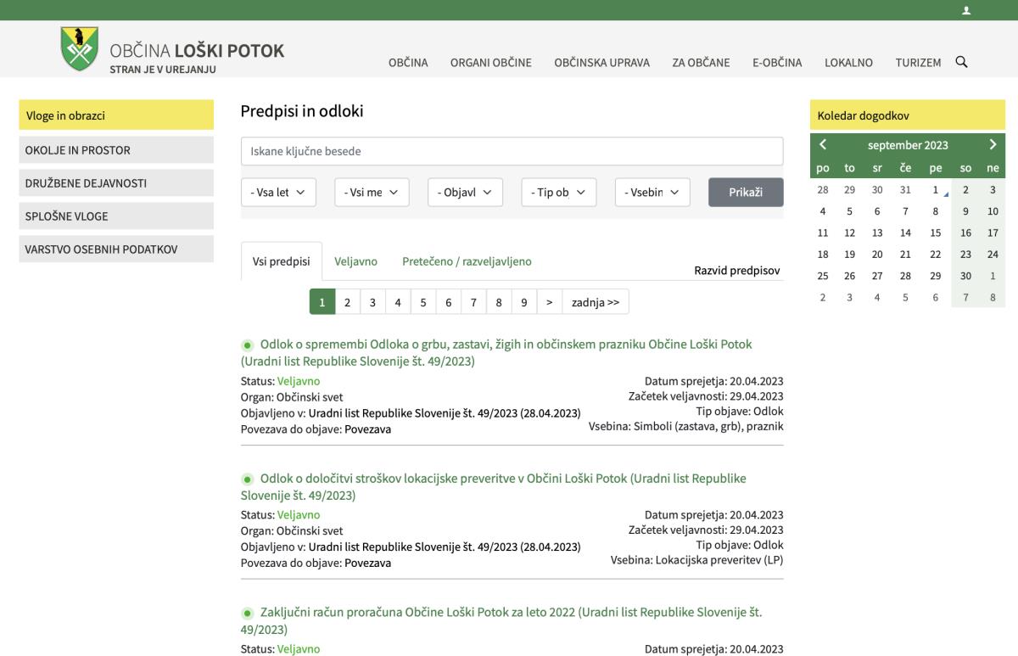Click green status dot of lokacijske preveritve entry
This screenshot has width=1018, height=656.
248,479
